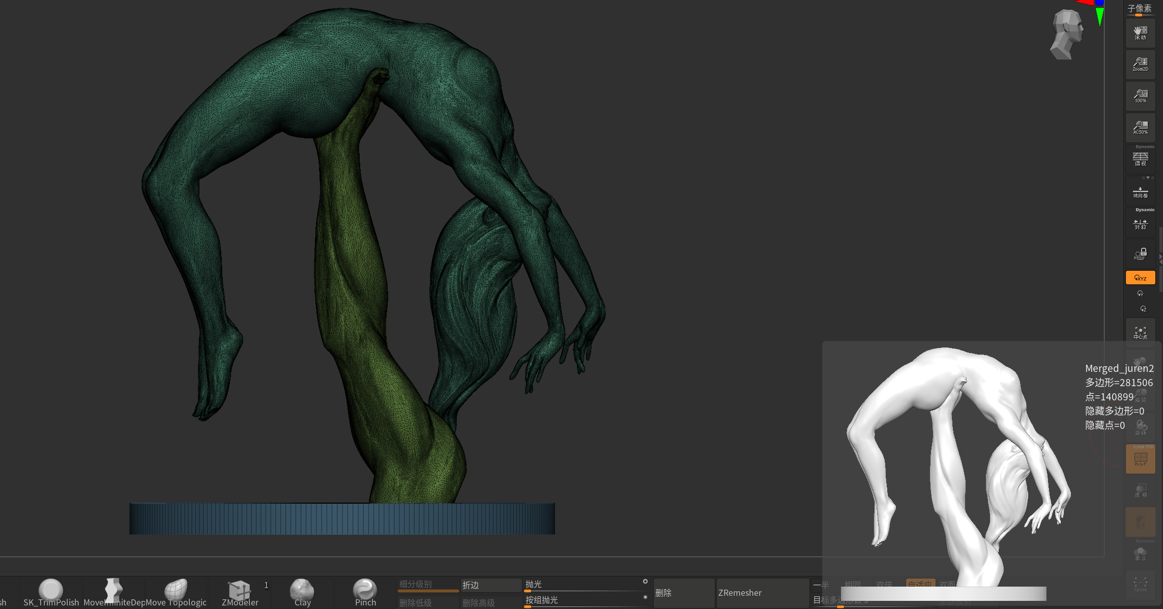The height and width of the screenshot is (609, 1163).
Task: Click the 'Merged_juren2' name text
Action: tap(1119, 368)
